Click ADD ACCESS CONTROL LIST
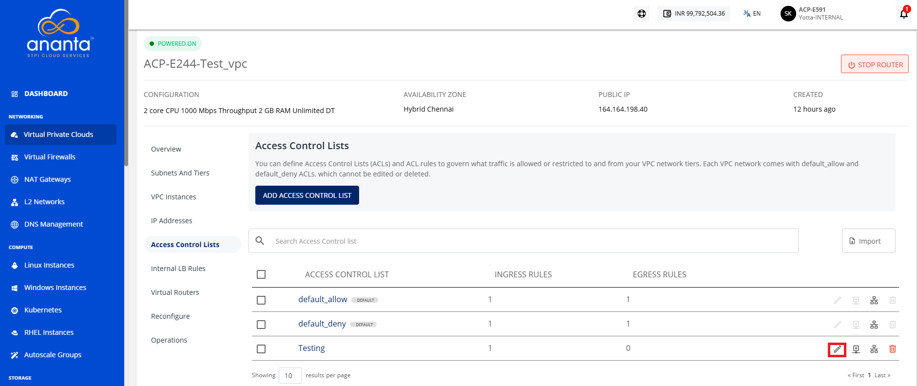The width and height of the screenshot is (917, 386). 307,195
